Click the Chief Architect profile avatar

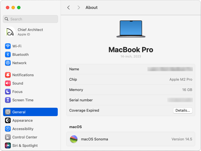click(10, 32)
